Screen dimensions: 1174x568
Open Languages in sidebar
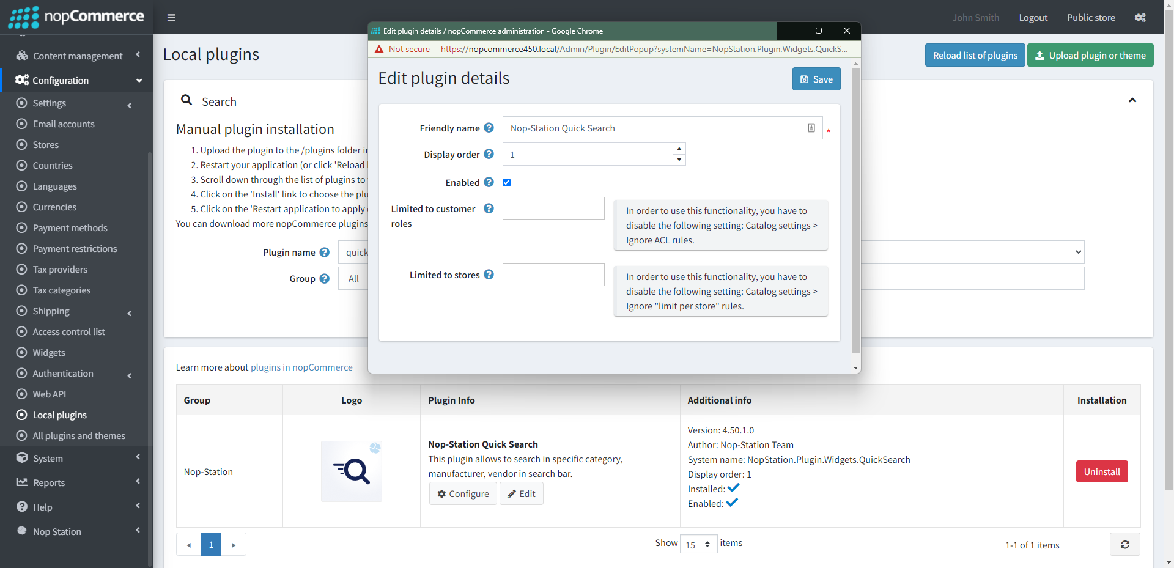click(54, 186)
